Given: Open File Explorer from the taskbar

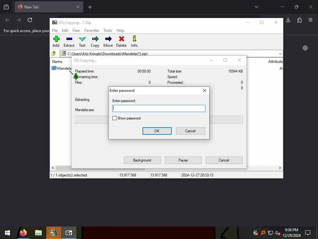Looking at the screenshot, I should tap(38, 233).
